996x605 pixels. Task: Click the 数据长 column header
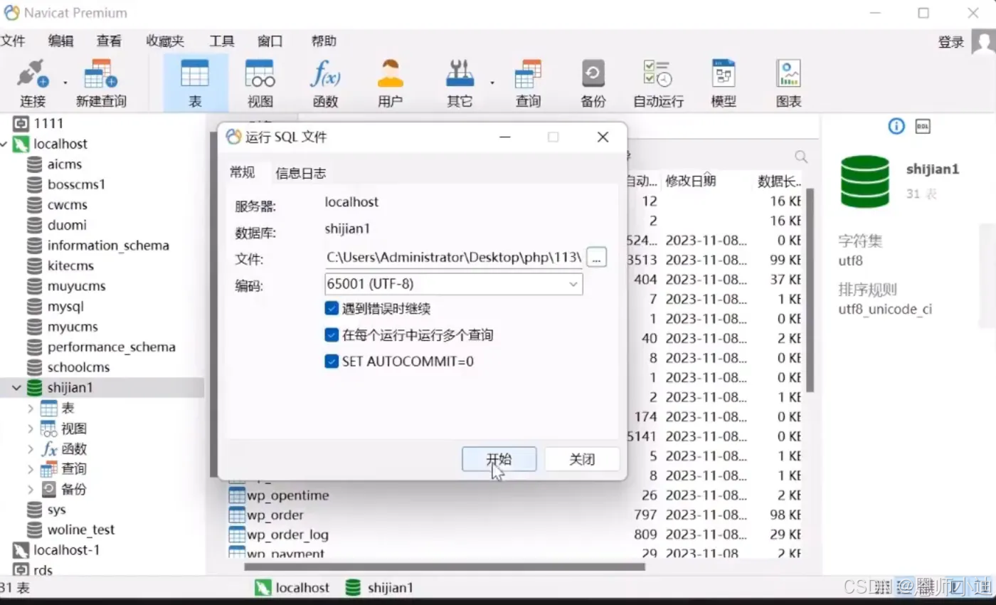[780, 181]
